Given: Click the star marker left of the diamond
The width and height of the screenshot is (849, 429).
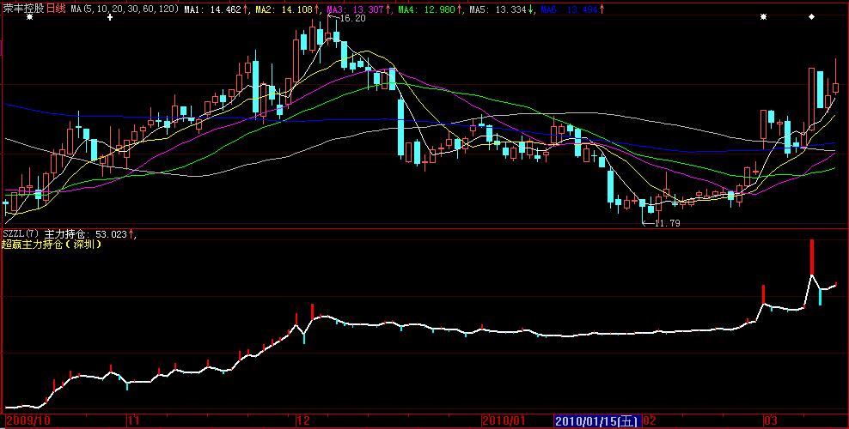Looking at the screenshot, I should 762,18.
